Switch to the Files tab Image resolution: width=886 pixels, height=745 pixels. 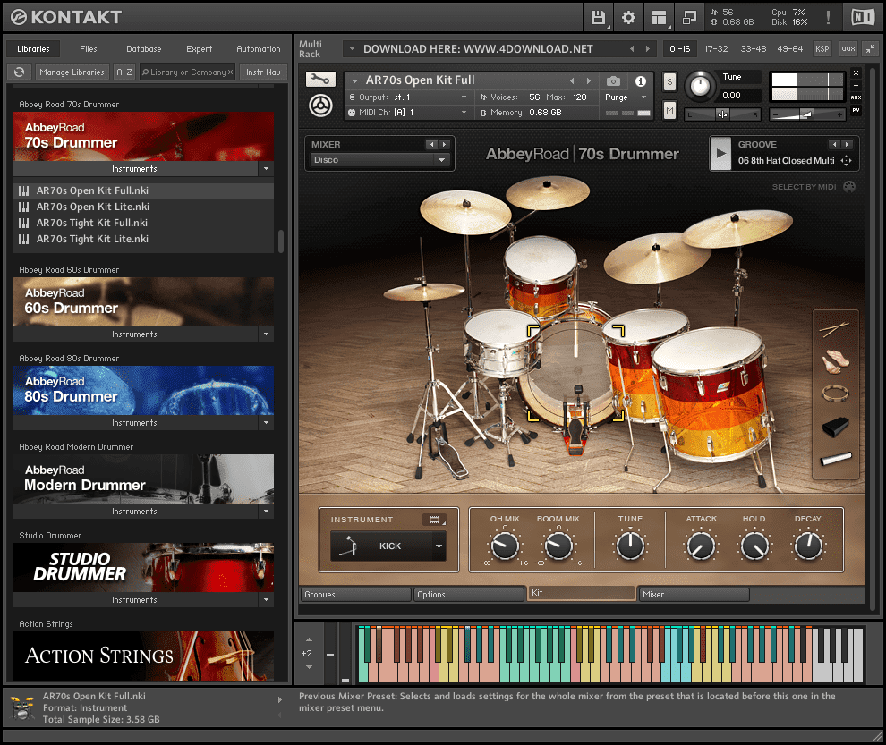tap(88, 49)
